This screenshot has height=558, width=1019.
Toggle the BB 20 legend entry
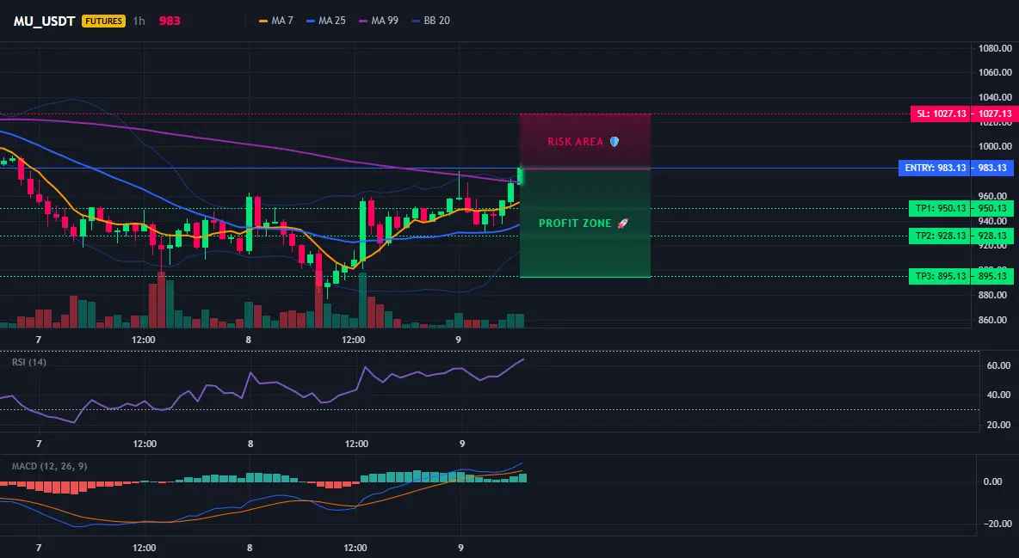click(x=430, y=21)
